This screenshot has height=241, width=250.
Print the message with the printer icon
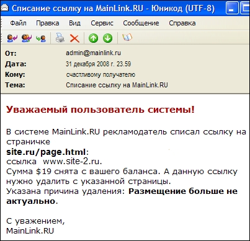coord(60,38)
